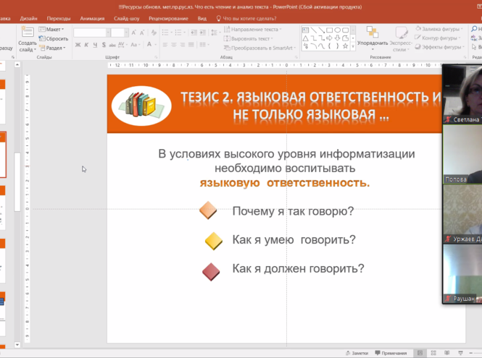This screenshot has height=358, width=482.
Task: Click Преобразовать в SmartArt button
Action: [x=259, y=48]
